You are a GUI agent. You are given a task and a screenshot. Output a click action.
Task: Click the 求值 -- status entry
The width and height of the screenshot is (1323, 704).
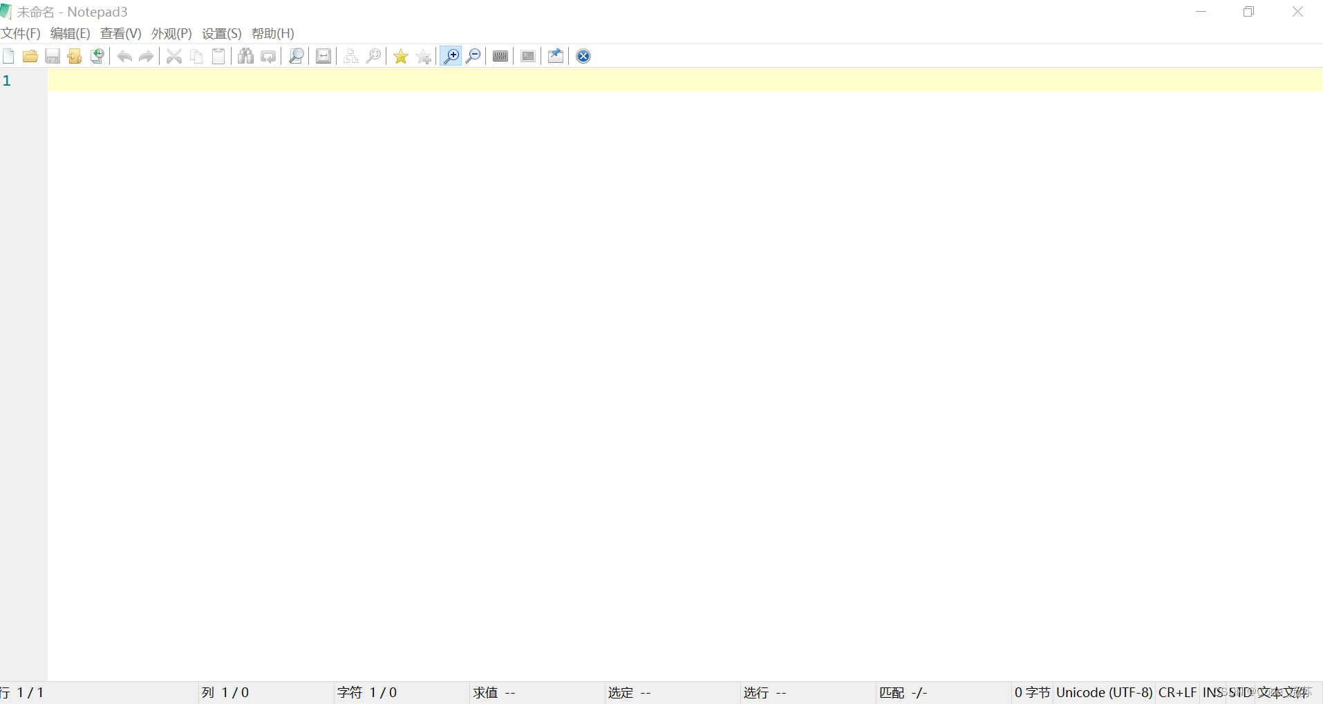pos(494,692)
